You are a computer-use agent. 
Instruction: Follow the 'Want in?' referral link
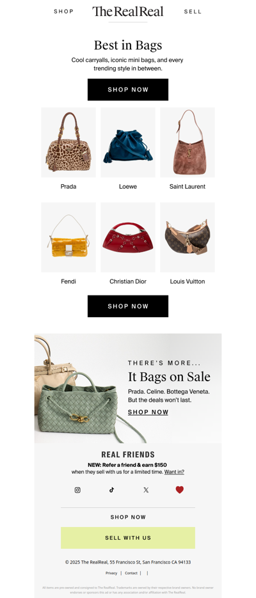(174, 472)
